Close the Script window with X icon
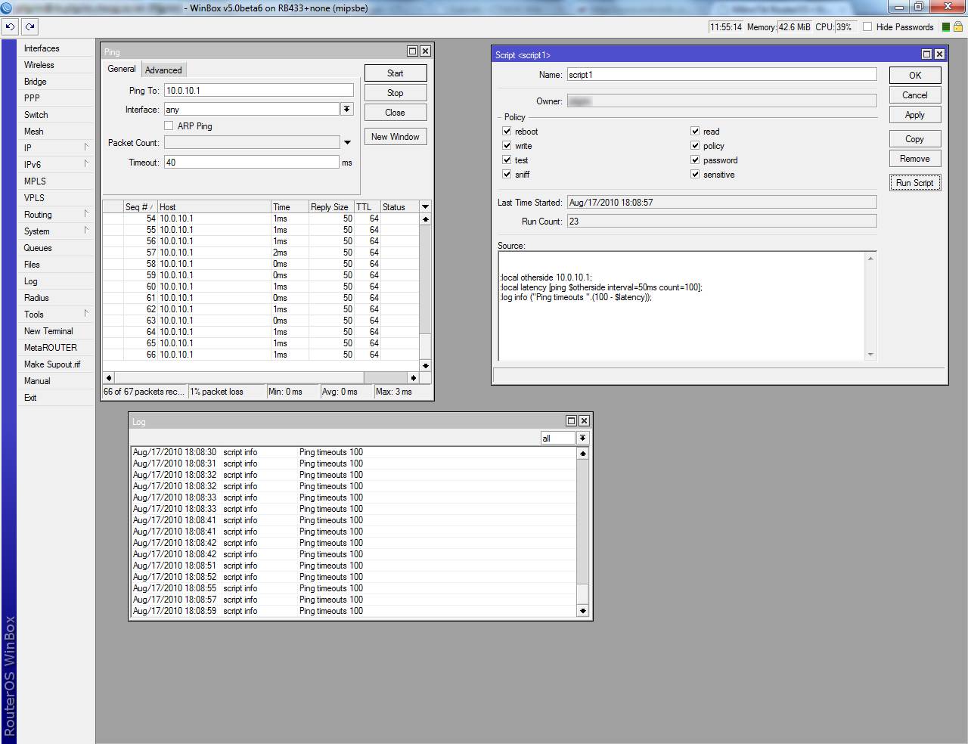Viewport: 968px width, 744px height. point(939,54)
